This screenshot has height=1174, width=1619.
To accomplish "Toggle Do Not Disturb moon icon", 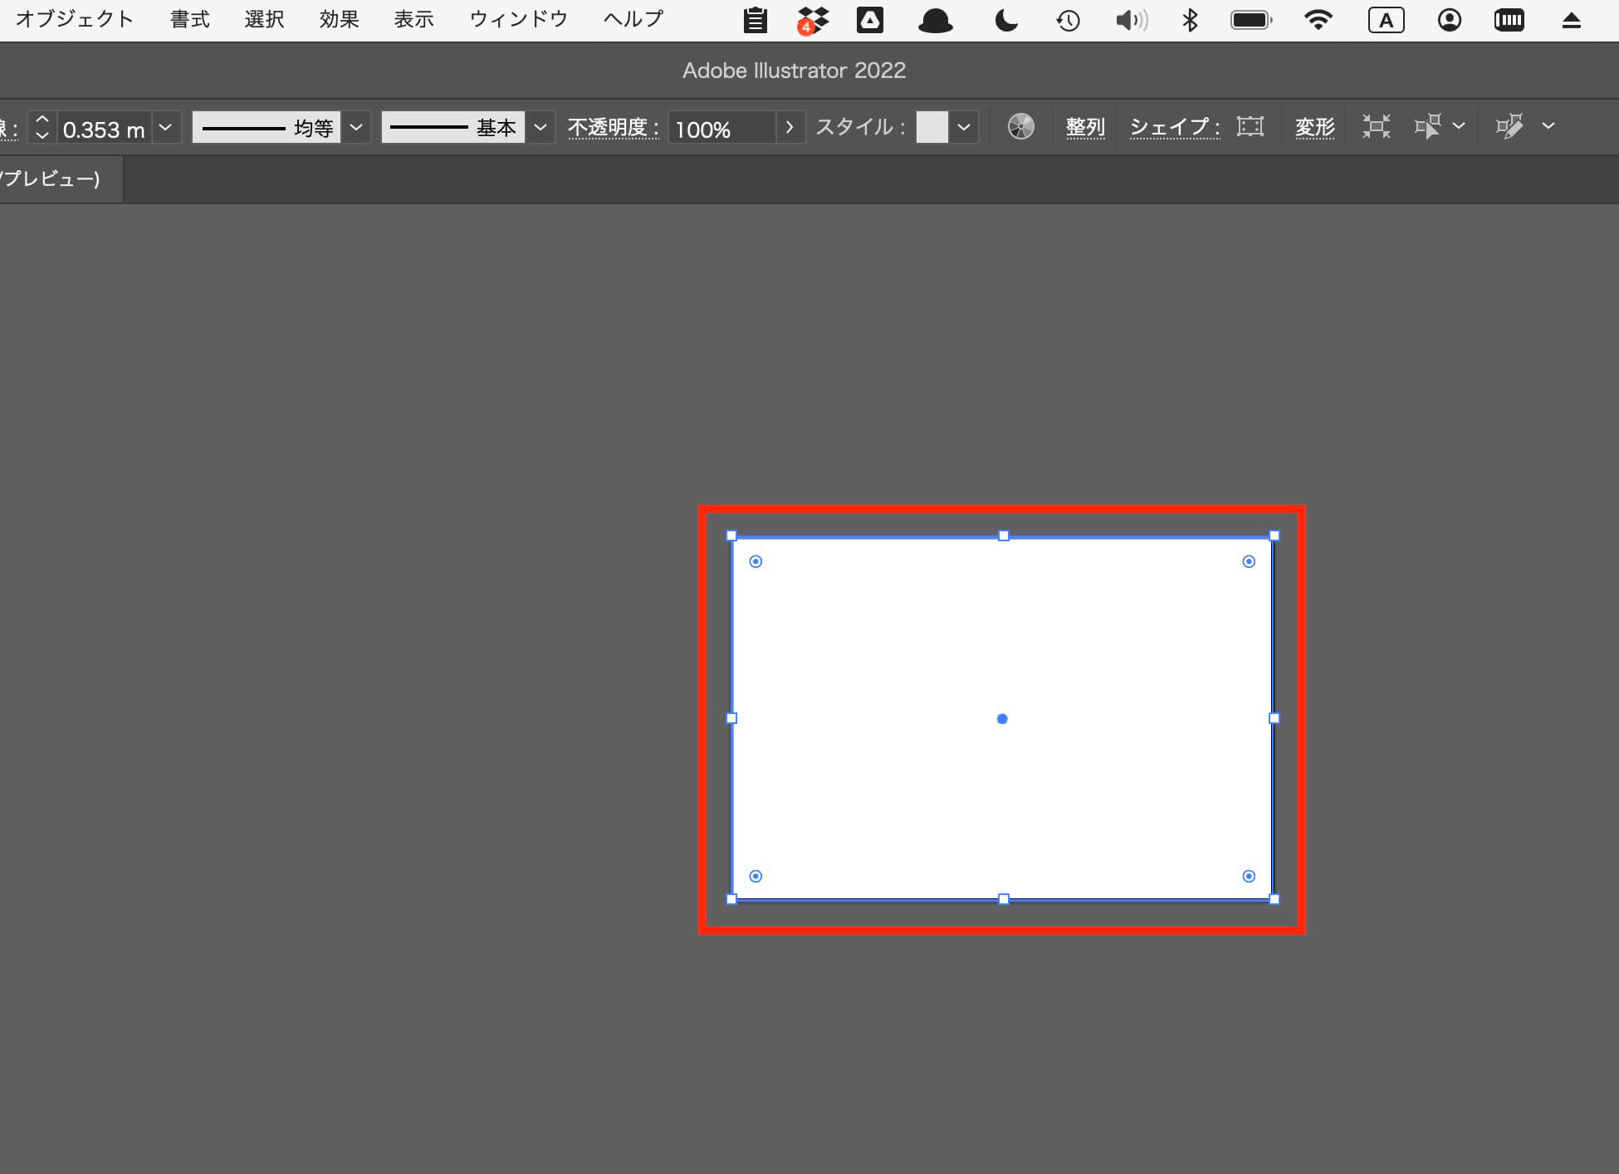I will (x=1006, y=20).
